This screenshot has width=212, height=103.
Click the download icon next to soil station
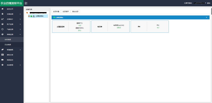[x=34, y=16]
